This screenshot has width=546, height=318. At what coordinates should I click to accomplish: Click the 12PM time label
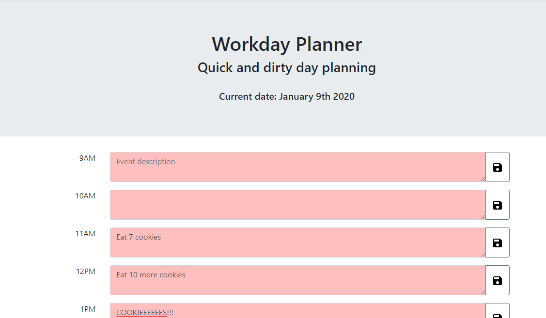click(86, 272)
